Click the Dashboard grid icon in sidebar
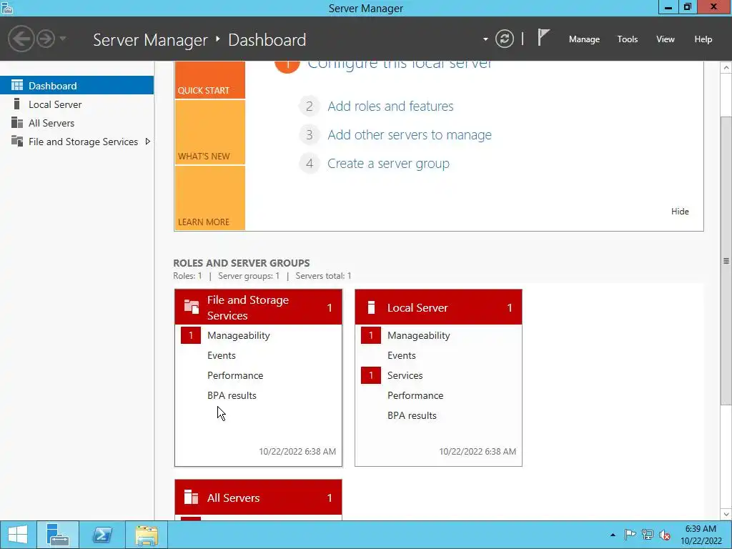The height and width of the screenshot is (549, 732). (x=17, y=85)
